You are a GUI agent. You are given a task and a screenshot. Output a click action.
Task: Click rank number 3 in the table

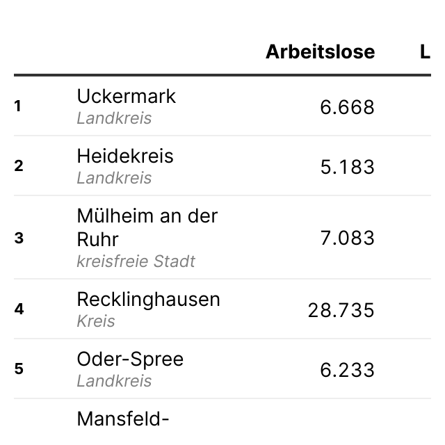[x=19, y=238]
